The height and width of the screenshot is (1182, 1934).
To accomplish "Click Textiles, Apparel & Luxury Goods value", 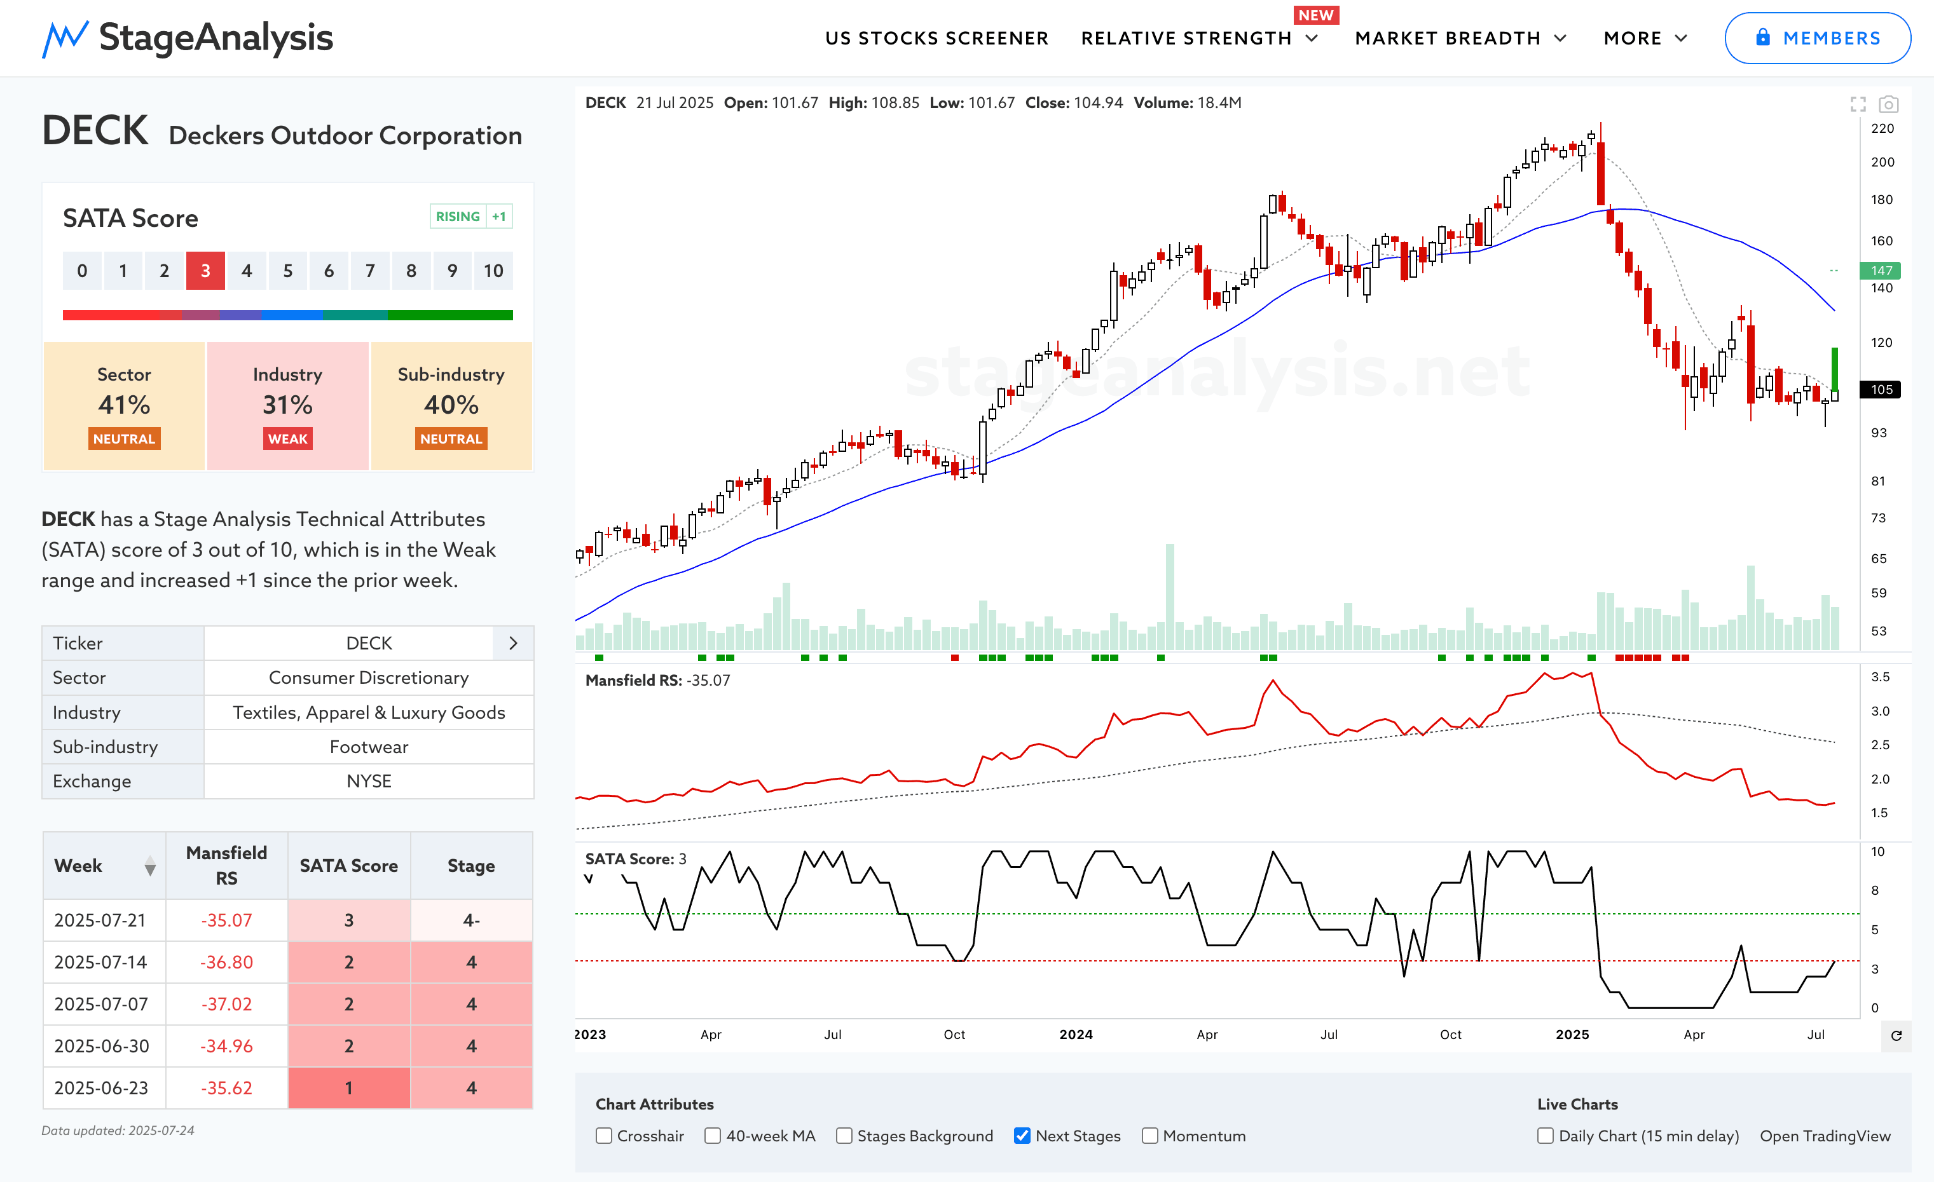I will [369, 712].
